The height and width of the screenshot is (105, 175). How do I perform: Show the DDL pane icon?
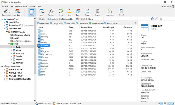(157, 19)
